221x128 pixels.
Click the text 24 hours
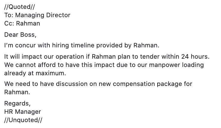[x=195, y=57]
